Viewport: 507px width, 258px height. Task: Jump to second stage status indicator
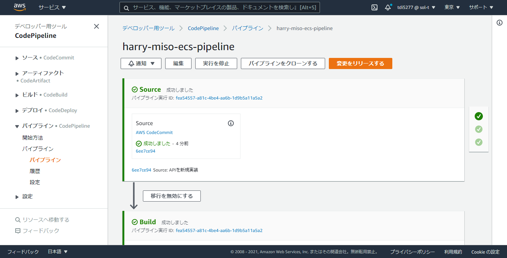pos(479,129)
